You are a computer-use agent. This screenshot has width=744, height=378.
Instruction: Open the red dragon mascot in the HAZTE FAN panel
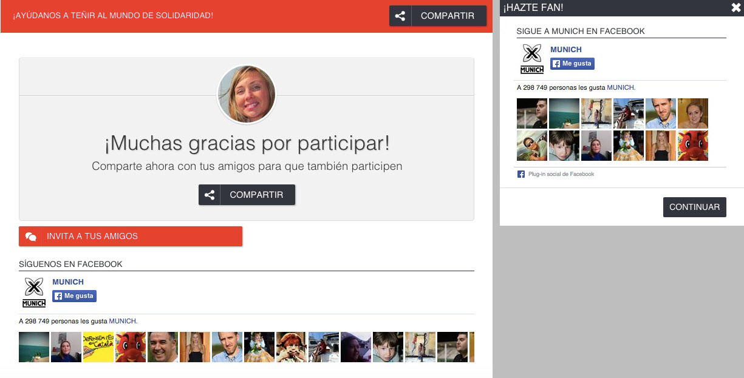tap(693, 146)
